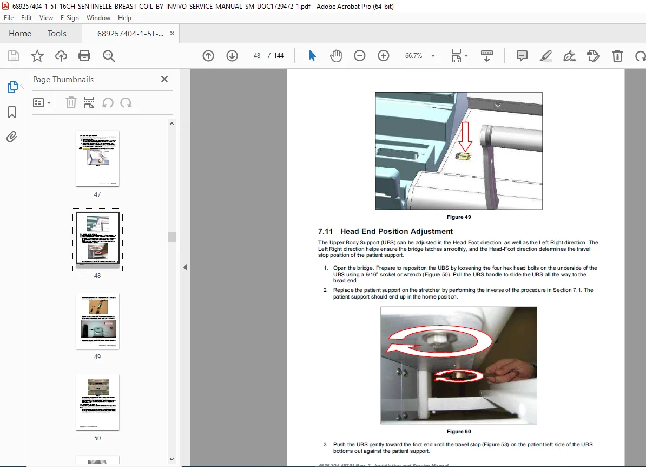The width and height of the screenshot is (646, 467).
Task: Close the 689257404-1-5T document tab
Action: (172, 34)
